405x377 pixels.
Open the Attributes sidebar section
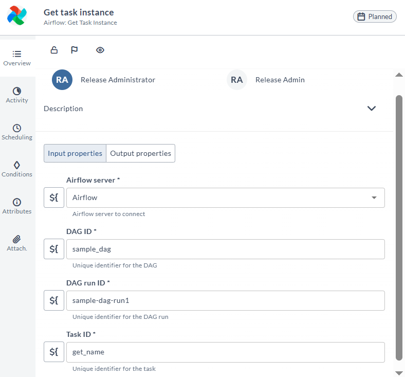coord(17,206)
